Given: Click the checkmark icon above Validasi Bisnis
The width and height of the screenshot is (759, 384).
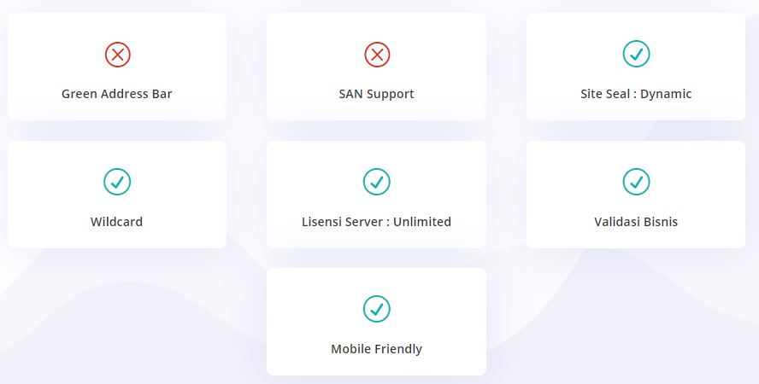Looking at the screenshot, I should (636, 181).
